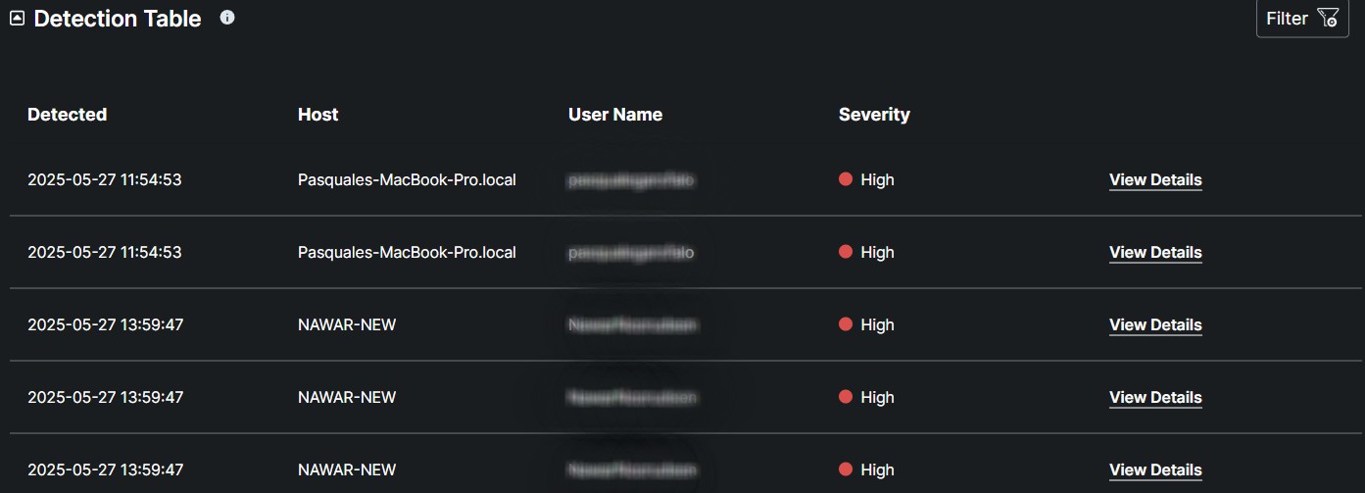The width and height of the screenshot is (1365, 493).
Task: Click the funnel filter icon
Action: click(x=1328, y=19)
